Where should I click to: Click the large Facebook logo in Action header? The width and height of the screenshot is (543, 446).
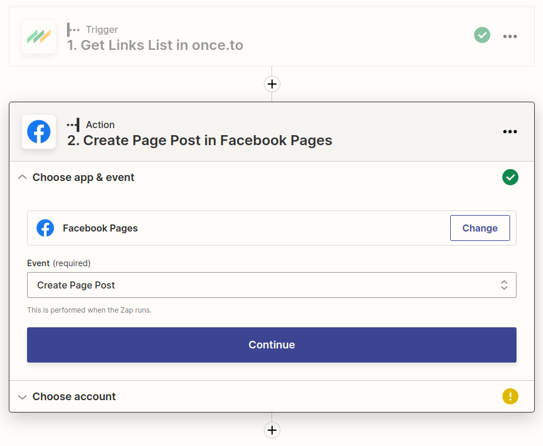pyautogui.click(x=39, y=132)
